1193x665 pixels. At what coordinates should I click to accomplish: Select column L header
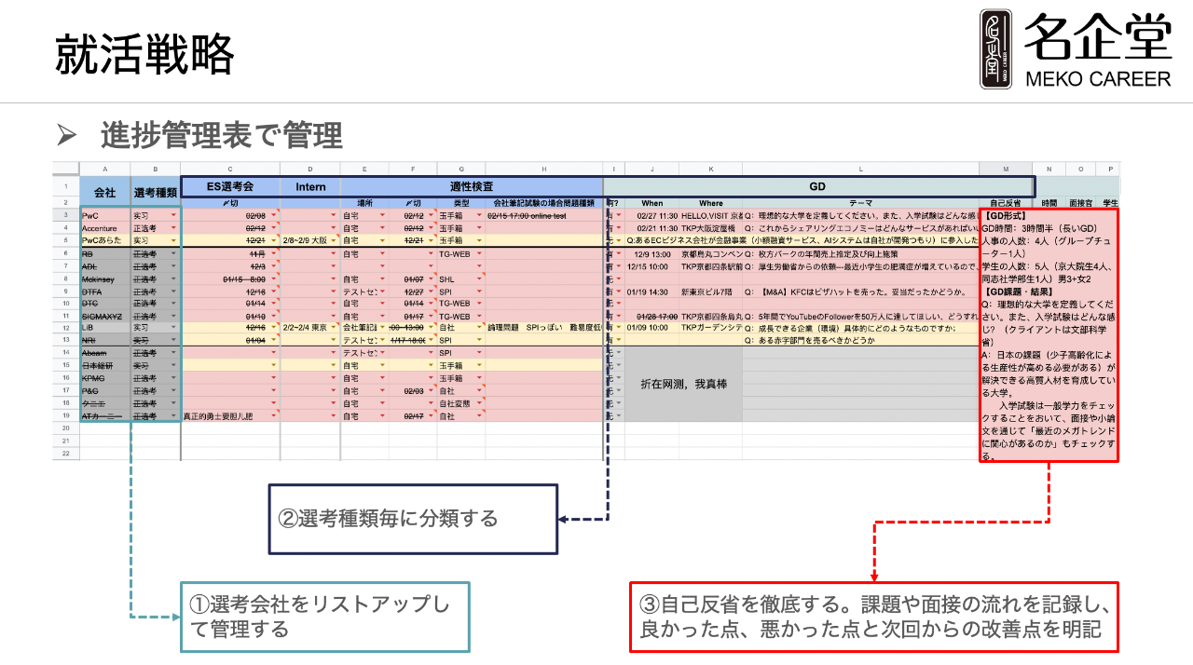(860, 169)
